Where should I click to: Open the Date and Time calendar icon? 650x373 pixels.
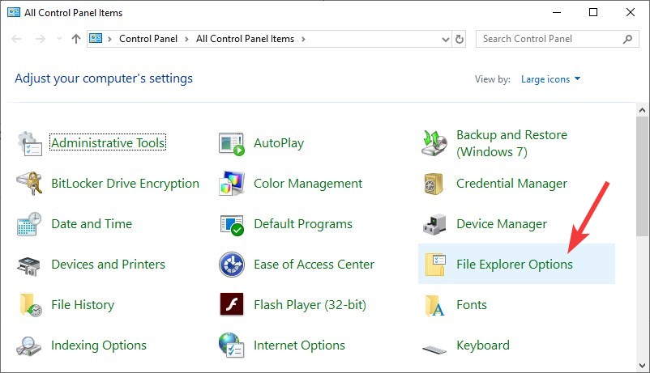tap(29, 224)
